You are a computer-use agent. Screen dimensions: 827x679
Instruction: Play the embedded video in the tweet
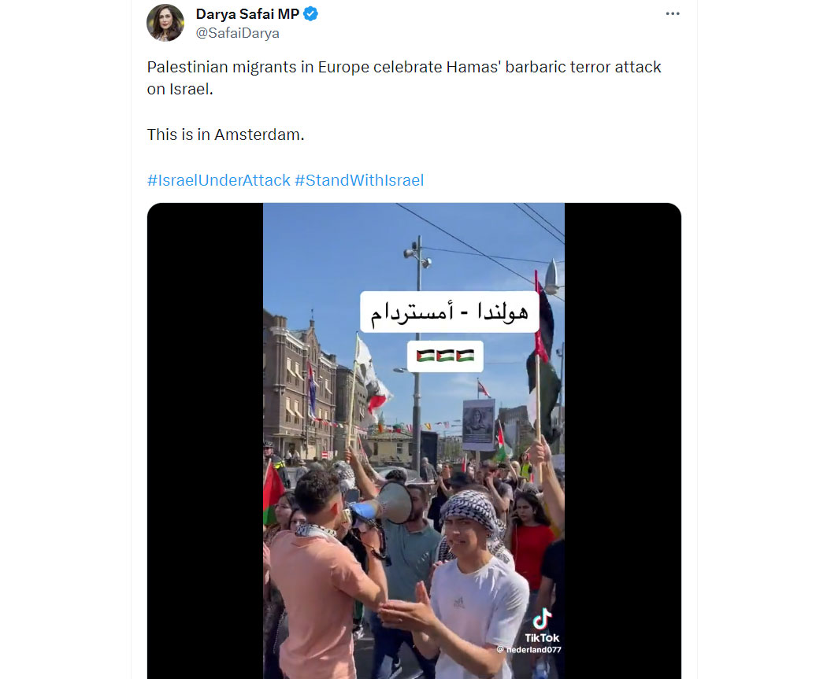tap(414, 441)
